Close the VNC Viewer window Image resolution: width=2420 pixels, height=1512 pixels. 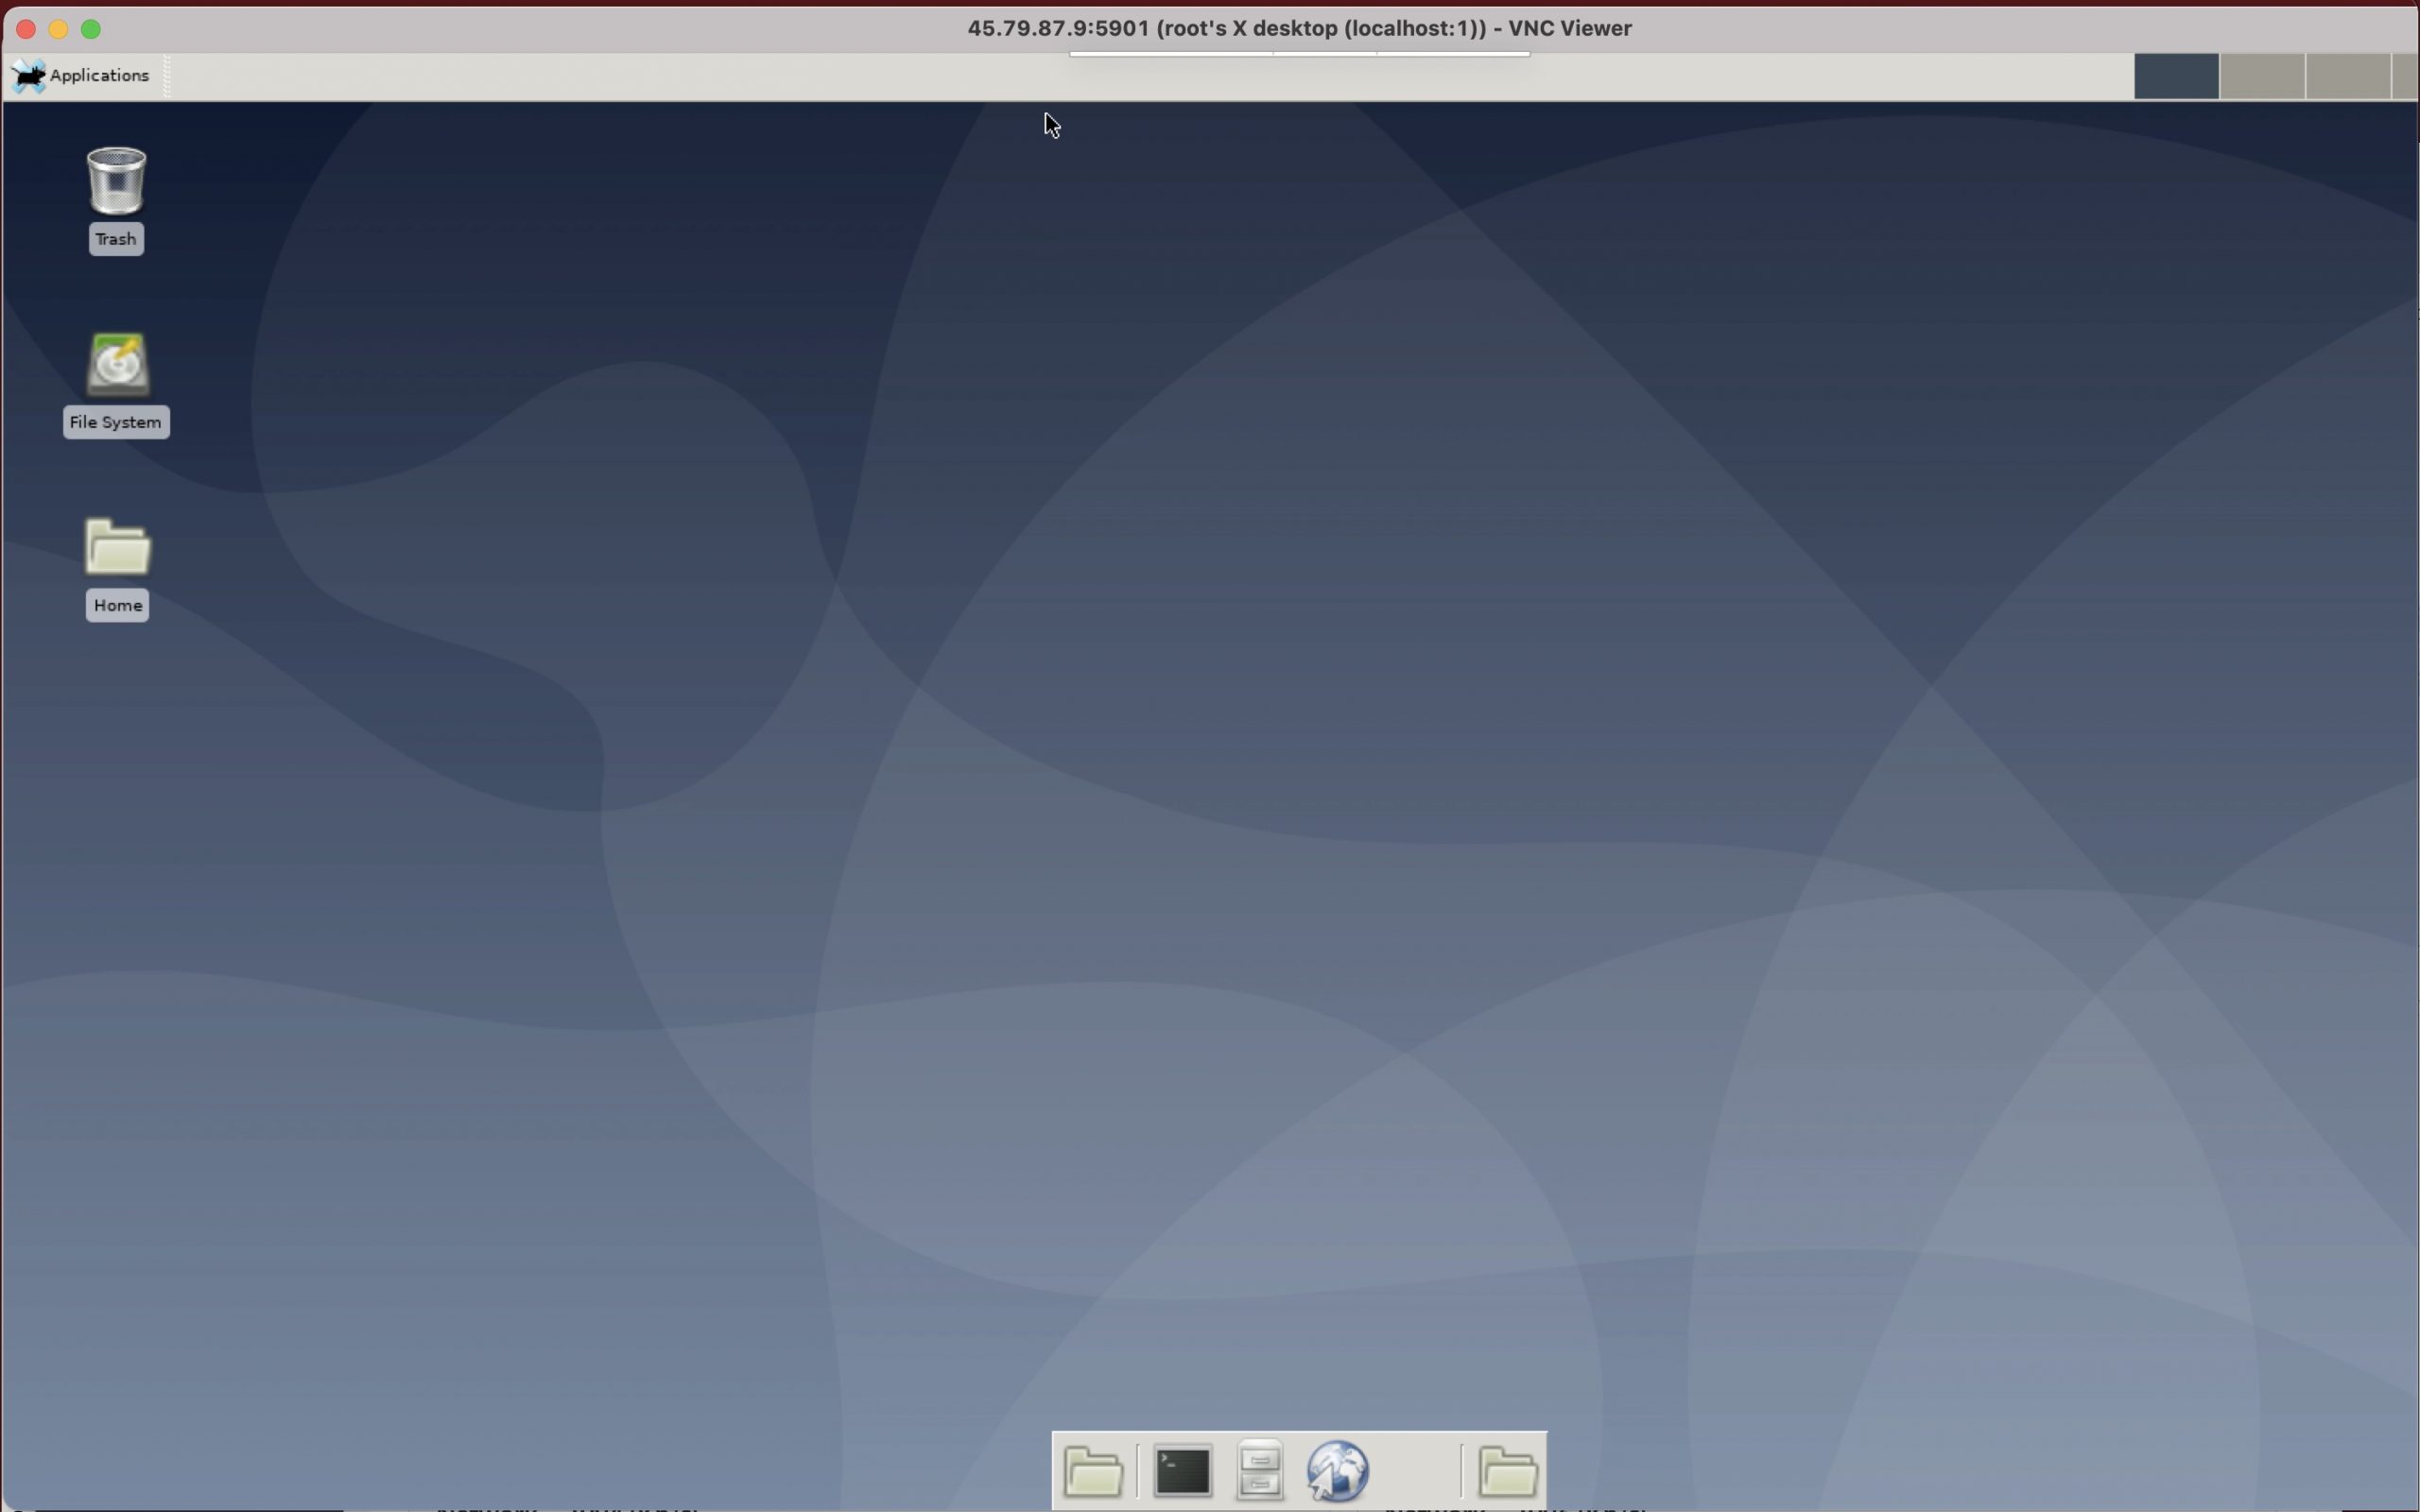point(27,29)
